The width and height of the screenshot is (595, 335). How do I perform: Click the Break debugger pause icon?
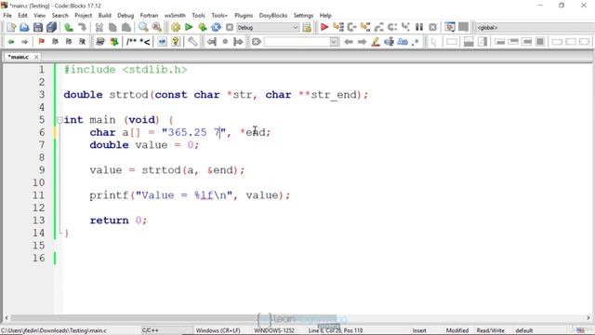point(419,27)
